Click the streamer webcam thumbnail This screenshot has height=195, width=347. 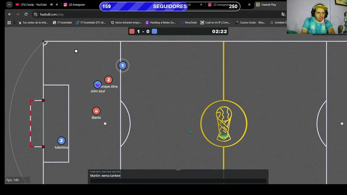click(x=317, y=17)
